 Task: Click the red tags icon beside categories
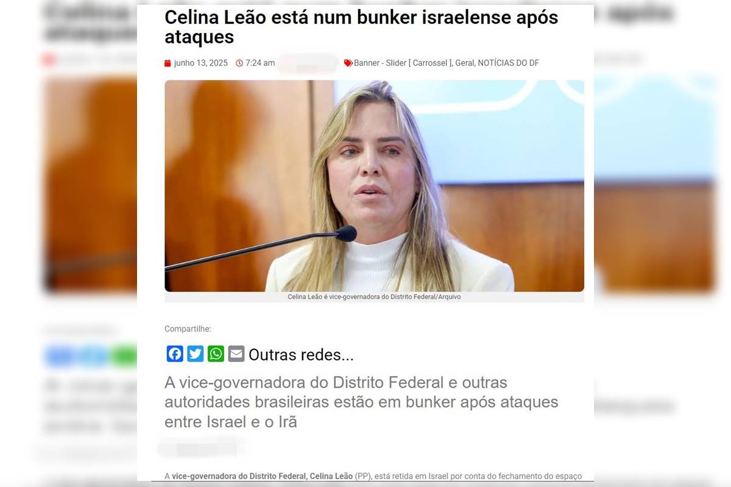pyautogui.click(x=348, y=63)
